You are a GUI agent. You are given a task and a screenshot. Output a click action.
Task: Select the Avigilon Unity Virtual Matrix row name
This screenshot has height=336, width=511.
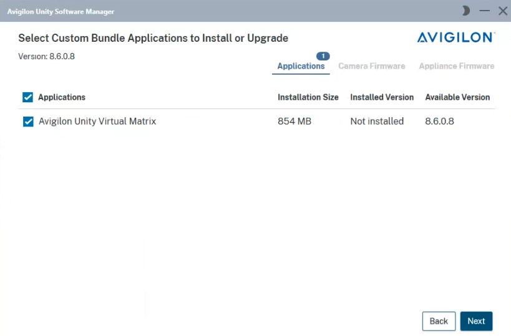[97, 122]
